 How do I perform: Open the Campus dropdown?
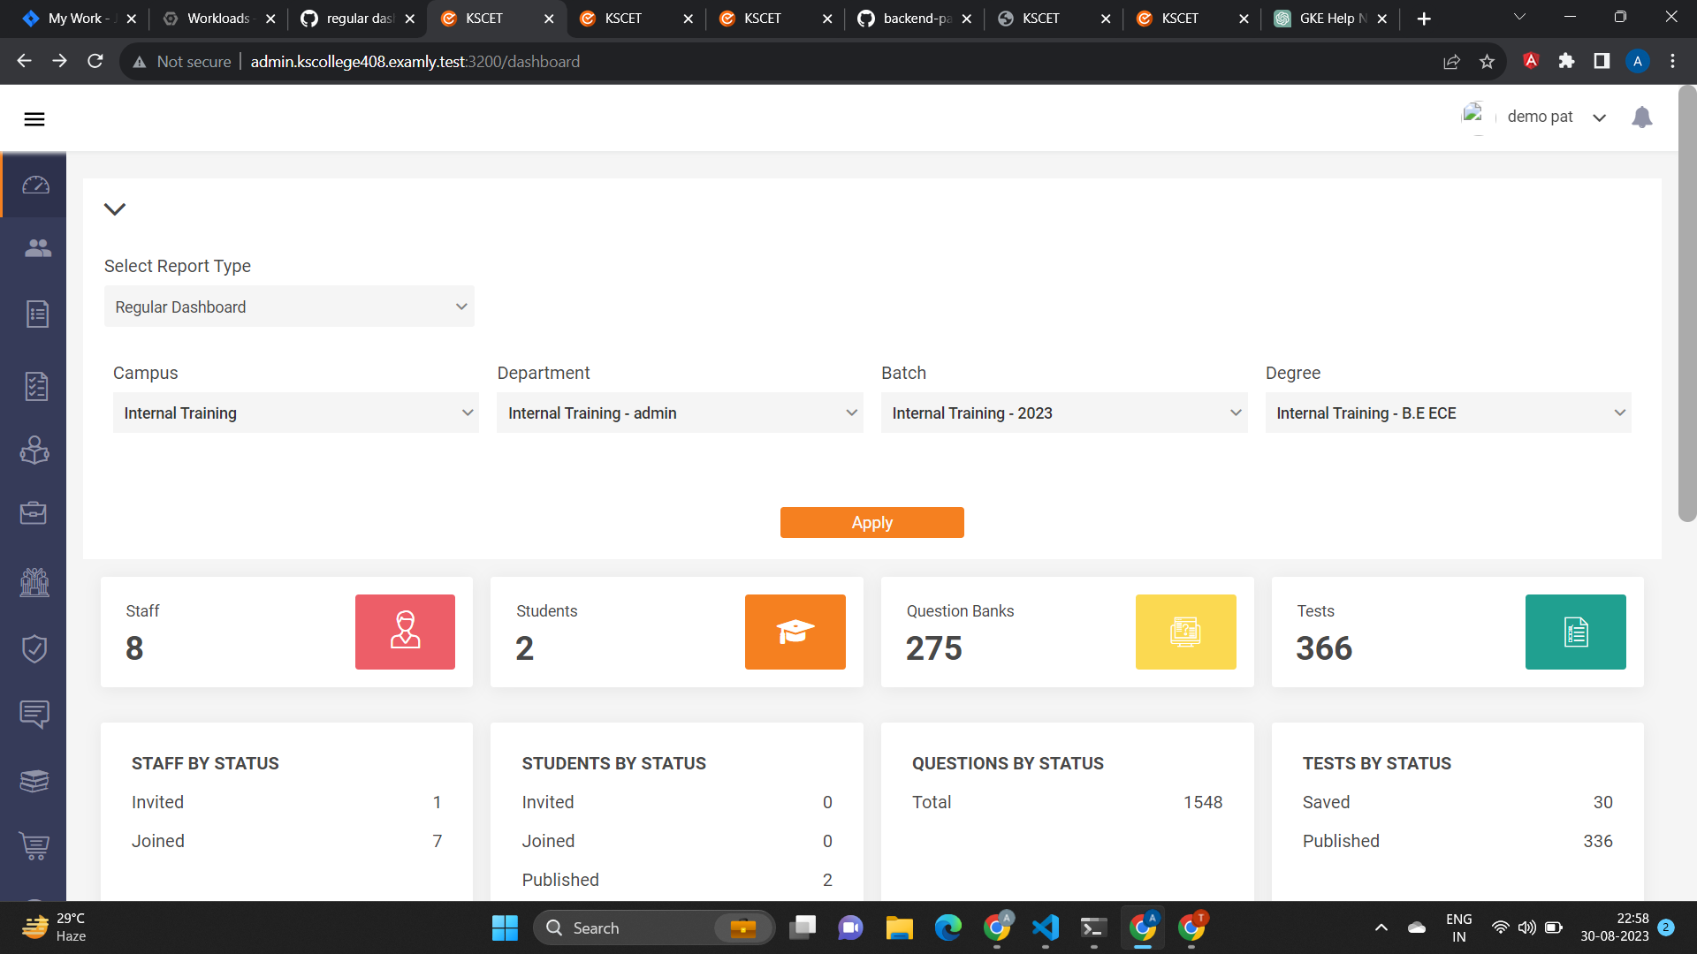pyautogui.click(x=296, y=413)
